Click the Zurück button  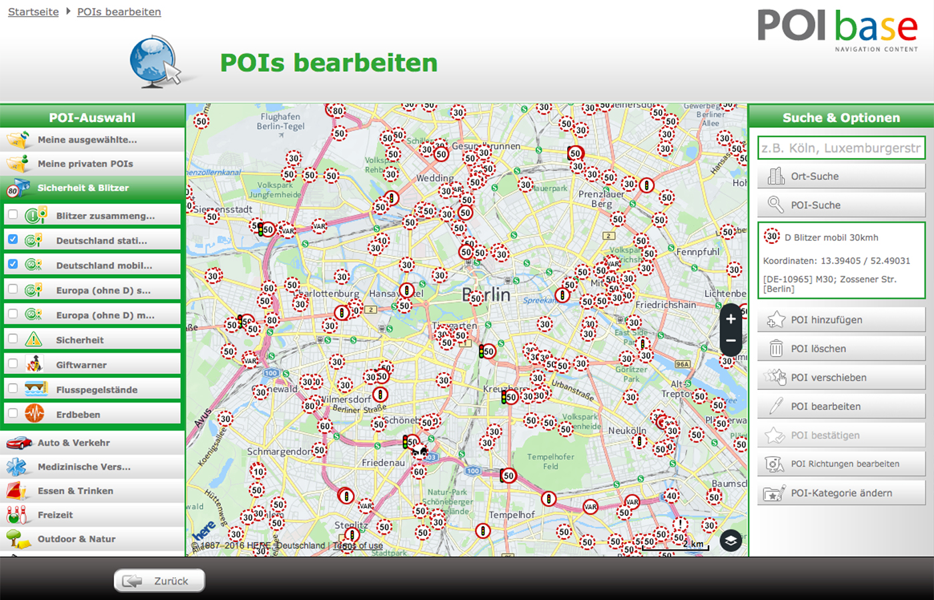[x=159, y=581]
